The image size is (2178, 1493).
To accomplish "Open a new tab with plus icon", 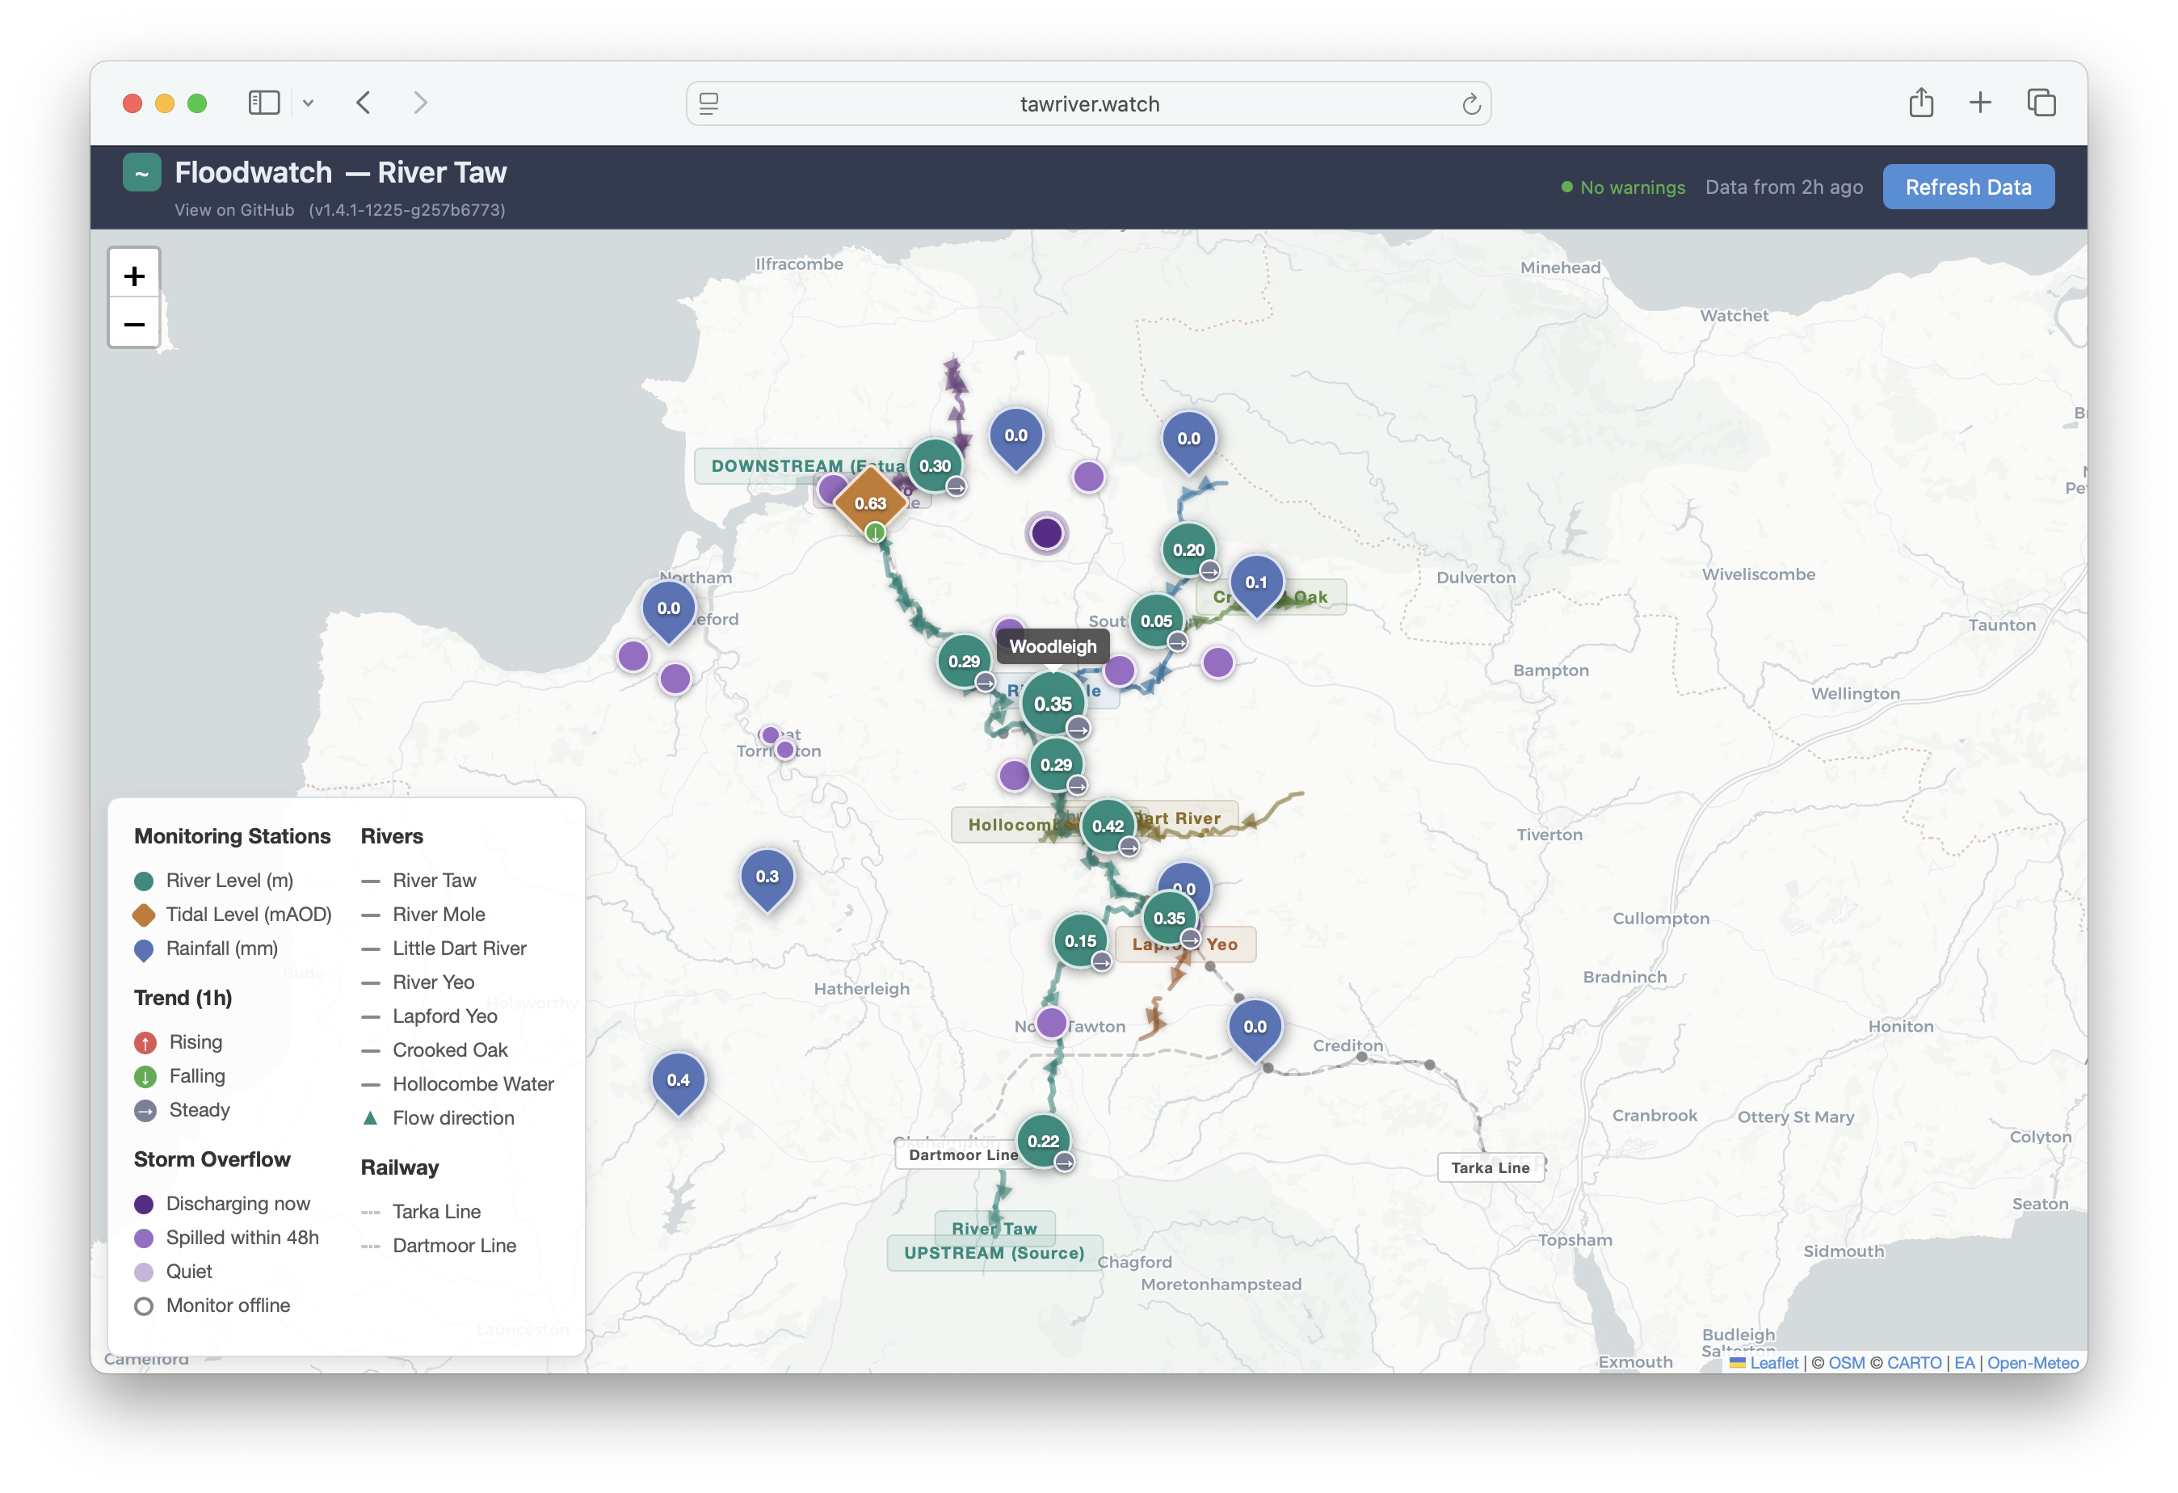I will (x=1979, y=102).
